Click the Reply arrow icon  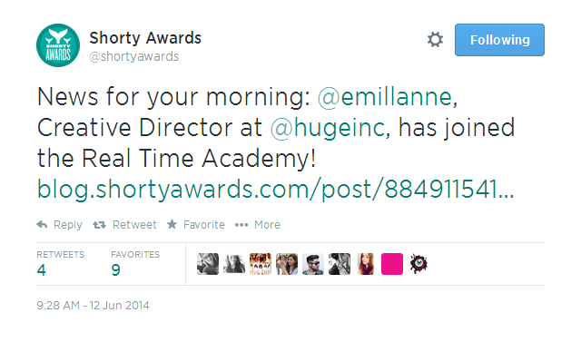[x=43, y=224]
